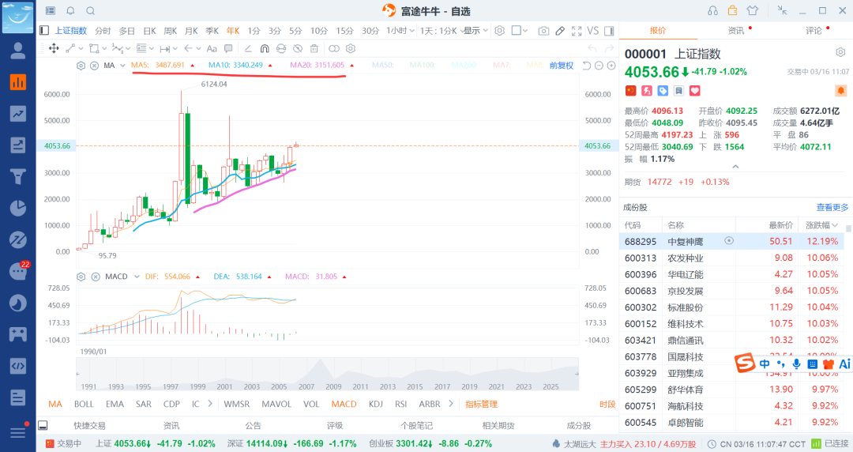Toggle the 前复权 price adjustment
Screen dimensions: 853x452
tap(562, 66)
